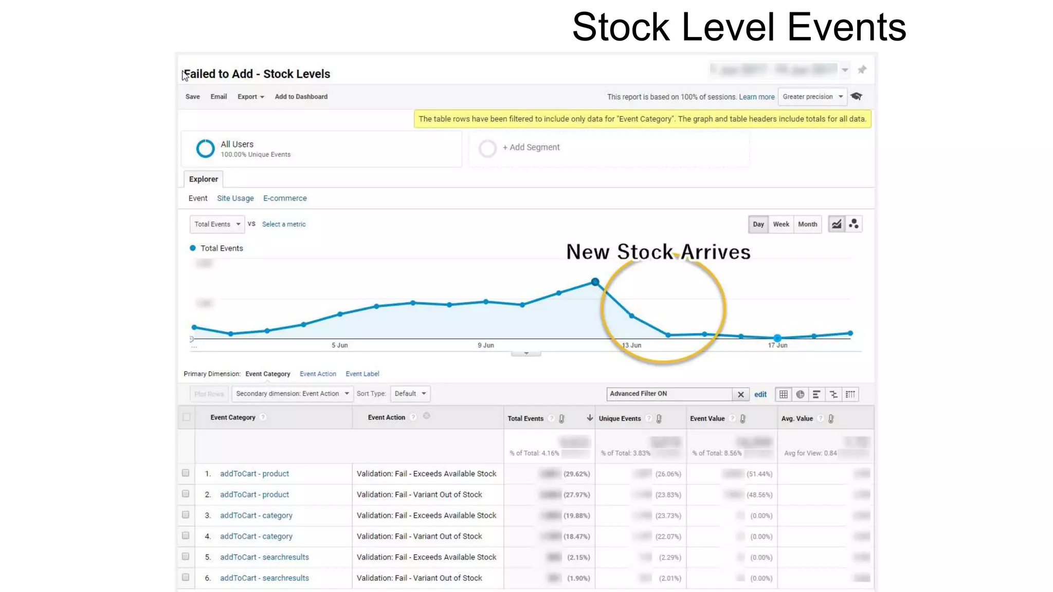Select the percentage pie view icon
This screenshot has height=592, width=1053.
[x=800, y=394]
